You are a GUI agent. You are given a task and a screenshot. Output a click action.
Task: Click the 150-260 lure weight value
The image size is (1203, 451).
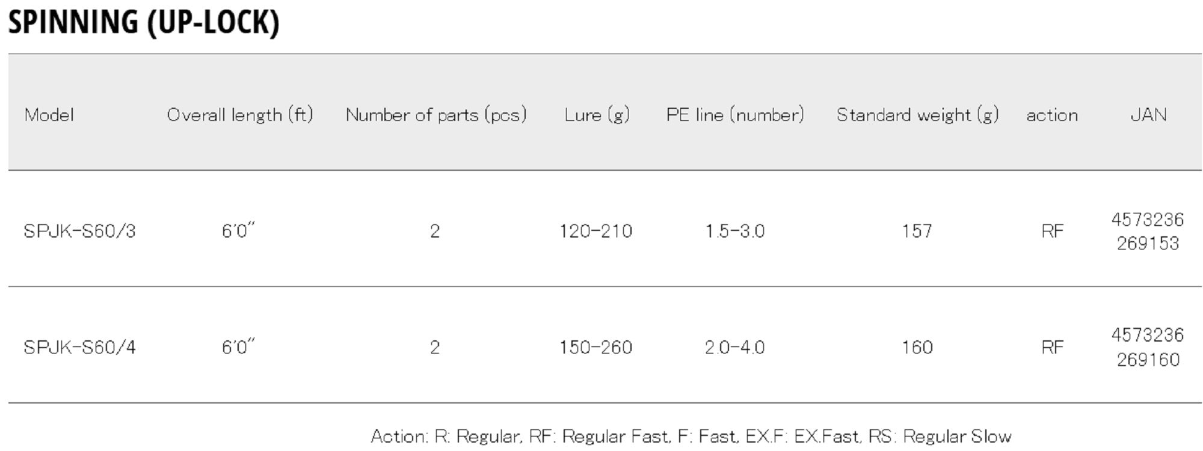[595, 347]
